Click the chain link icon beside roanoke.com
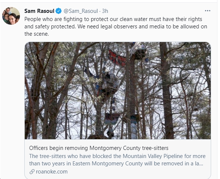Screen dimensions: 220x179 coord(32,171)
